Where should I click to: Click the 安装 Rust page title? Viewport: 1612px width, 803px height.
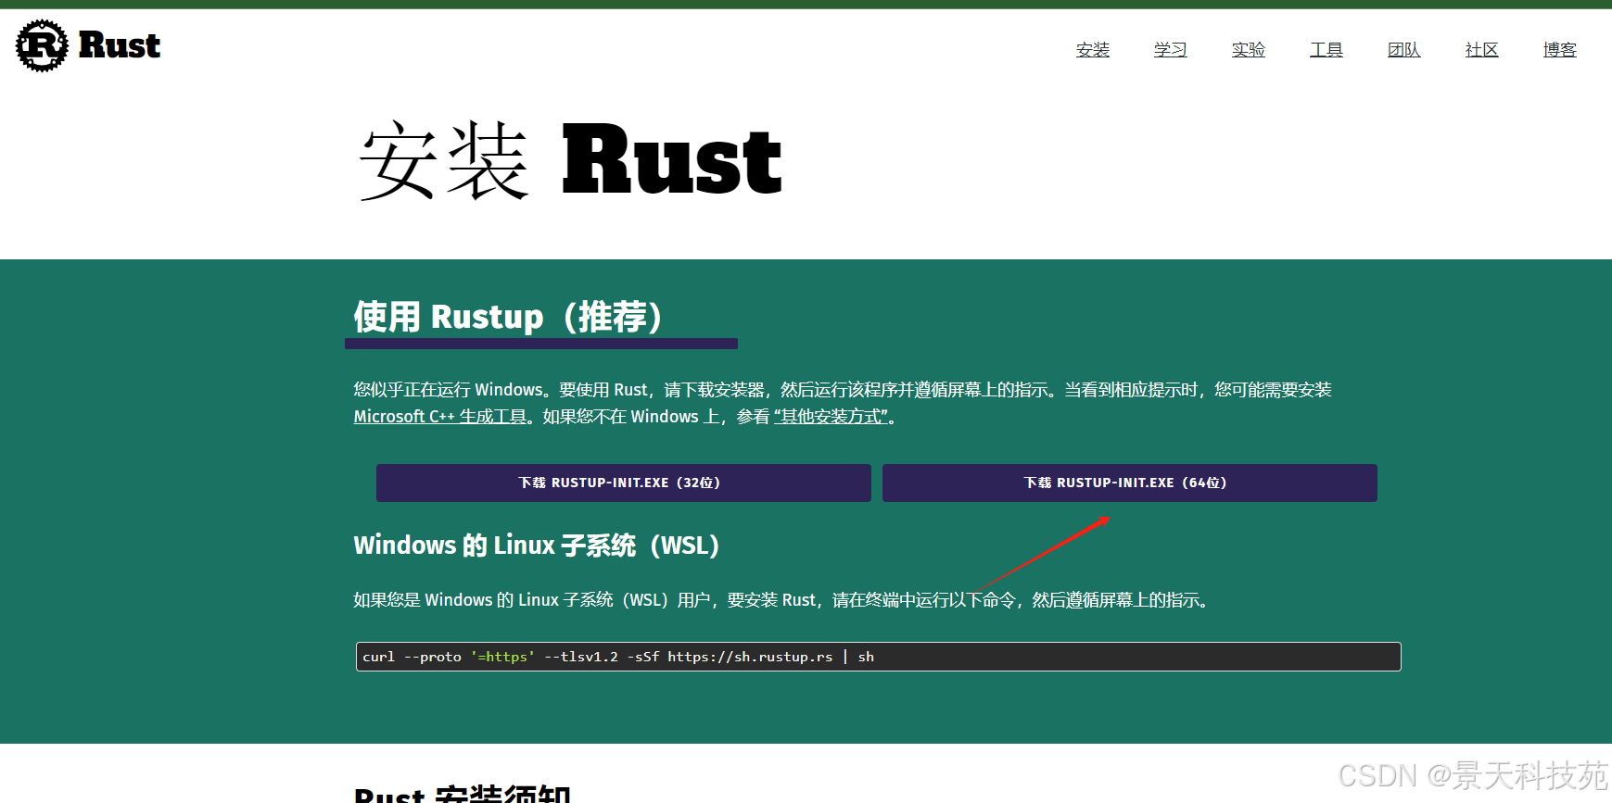pos(570,161)
